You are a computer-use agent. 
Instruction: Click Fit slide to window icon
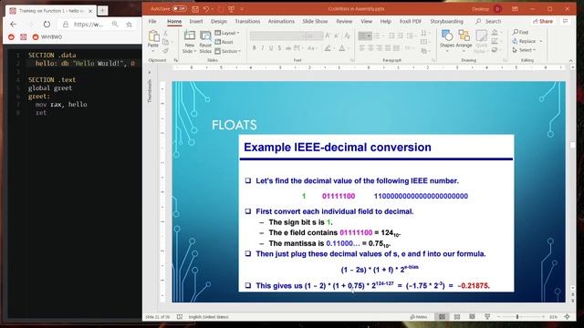pos(567,317)
